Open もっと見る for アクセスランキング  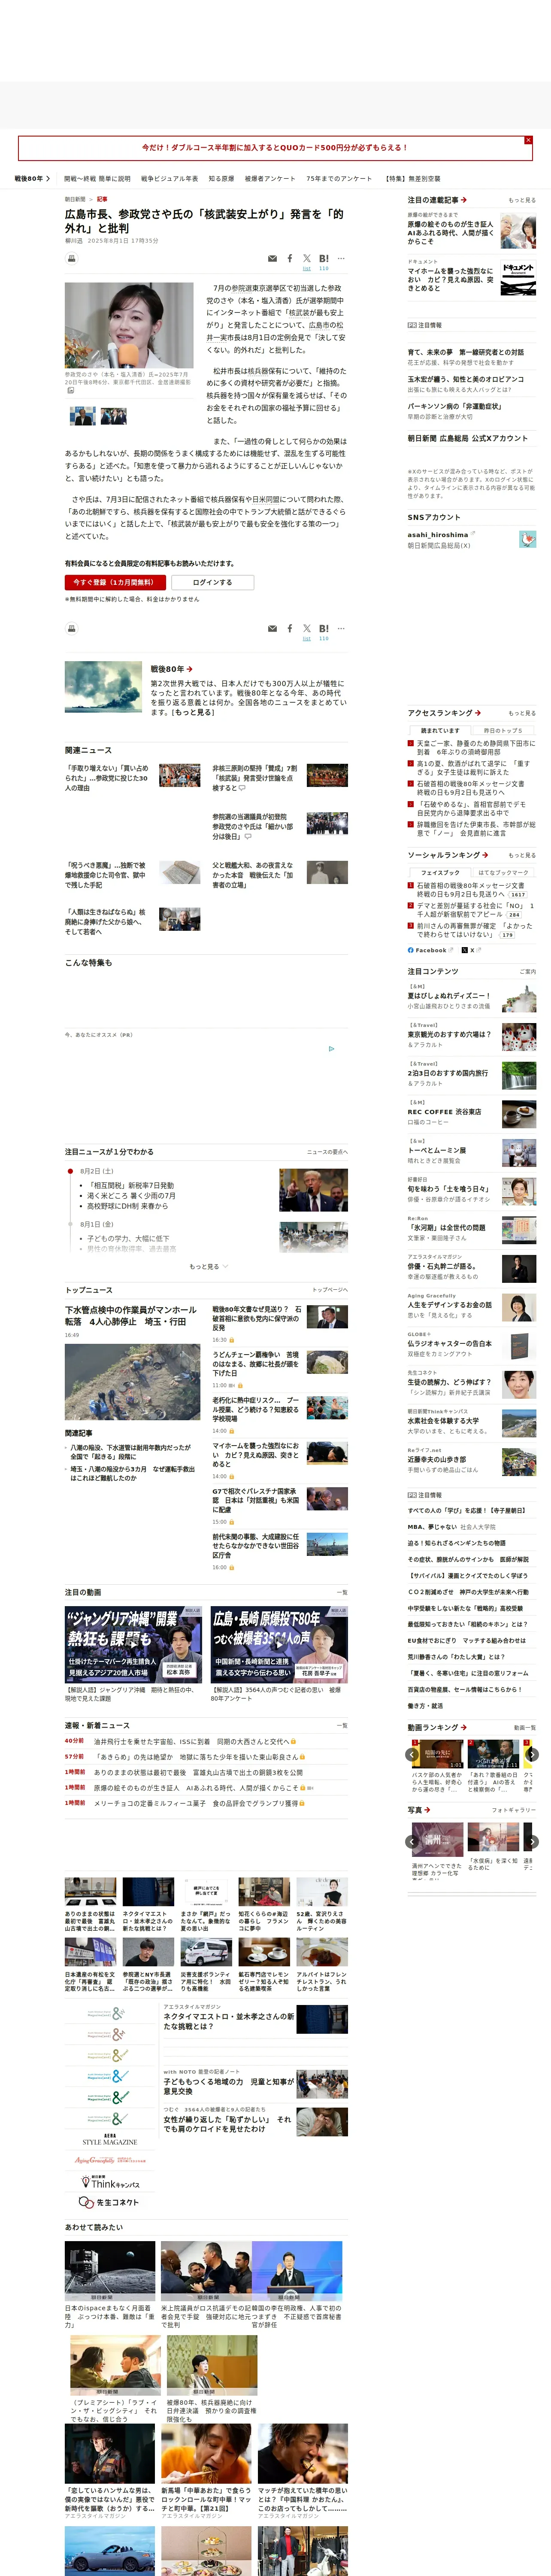coord(521,713)
